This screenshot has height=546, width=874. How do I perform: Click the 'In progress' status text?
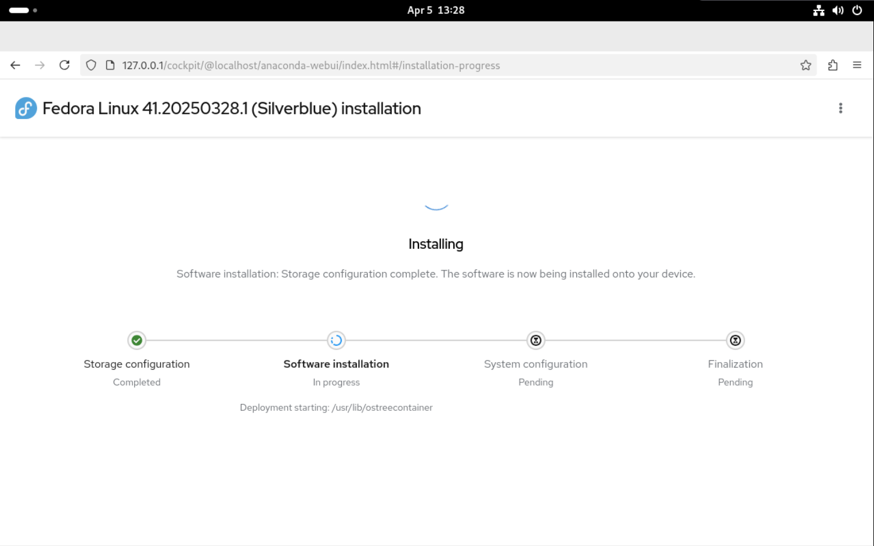pyautogui.click(x=337, y=382)
